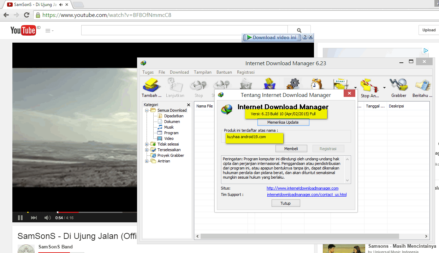Image resolution: width=439 pixels, height=253 pixels.
Task: Click the Beritahu teman toolbar icon
Action: tap(422, 88)
